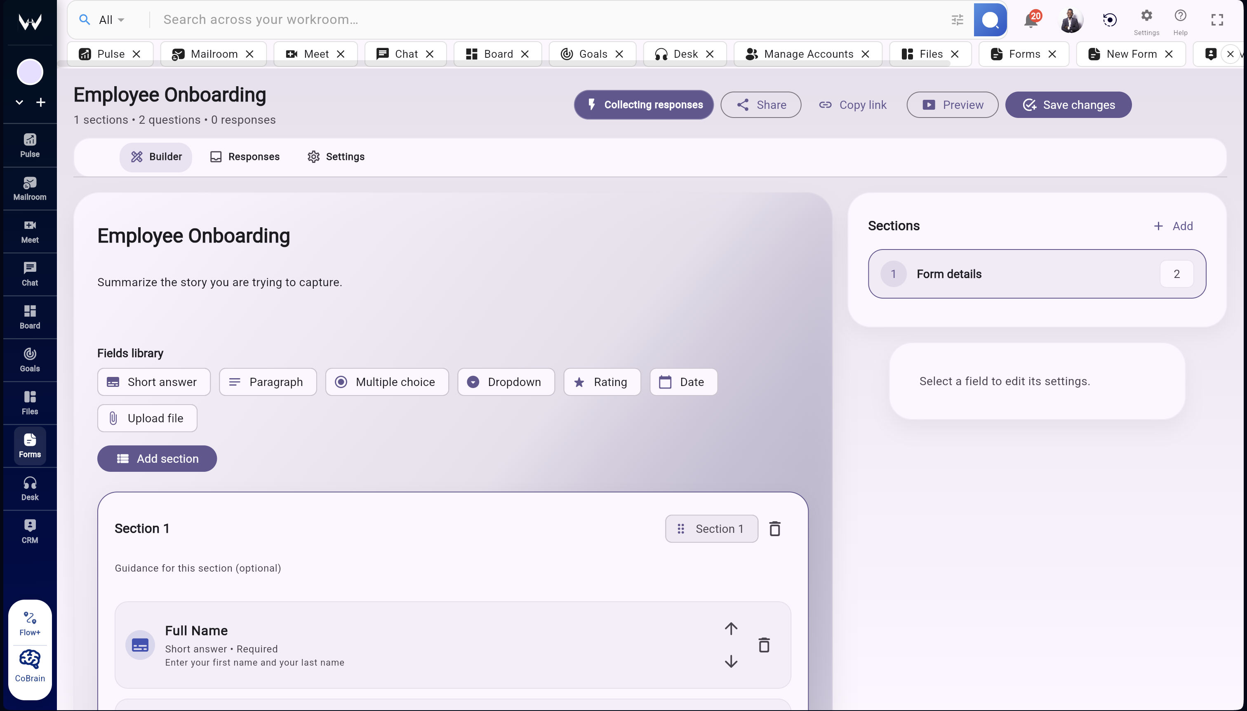Copy the form link
This screenshot has width=1247, height=711.
(852, 104)
